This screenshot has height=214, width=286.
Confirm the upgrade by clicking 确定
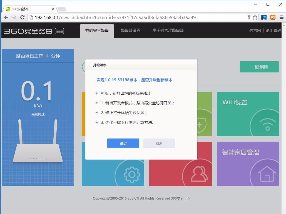coord(123,143)
